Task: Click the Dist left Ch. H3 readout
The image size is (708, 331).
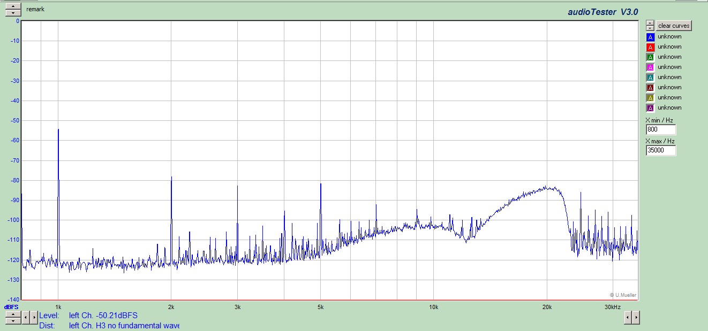Action: pos(109,325)
